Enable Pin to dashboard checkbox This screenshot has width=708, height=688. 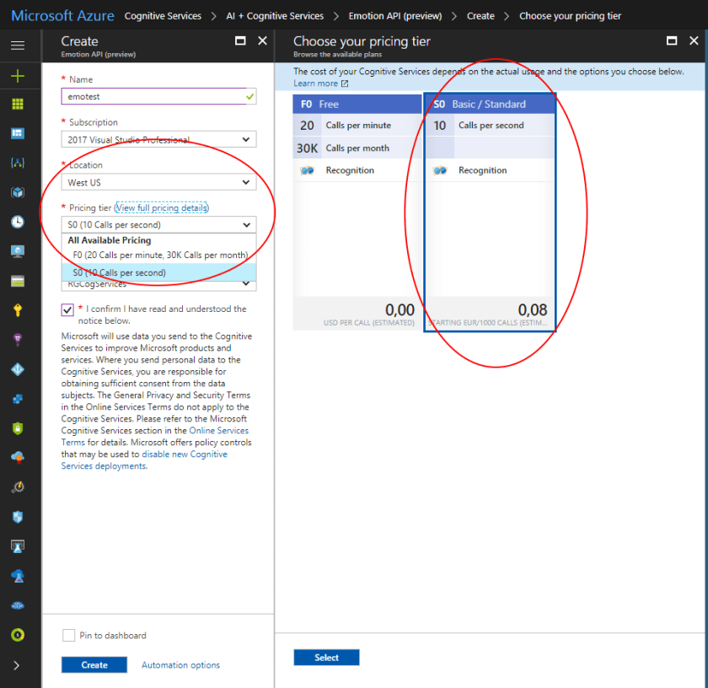[68, 636]
